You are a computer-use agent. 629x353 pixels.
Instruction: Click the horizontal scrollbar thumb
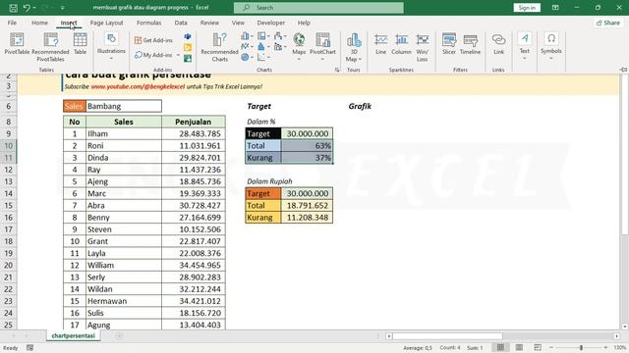(447, 336)
